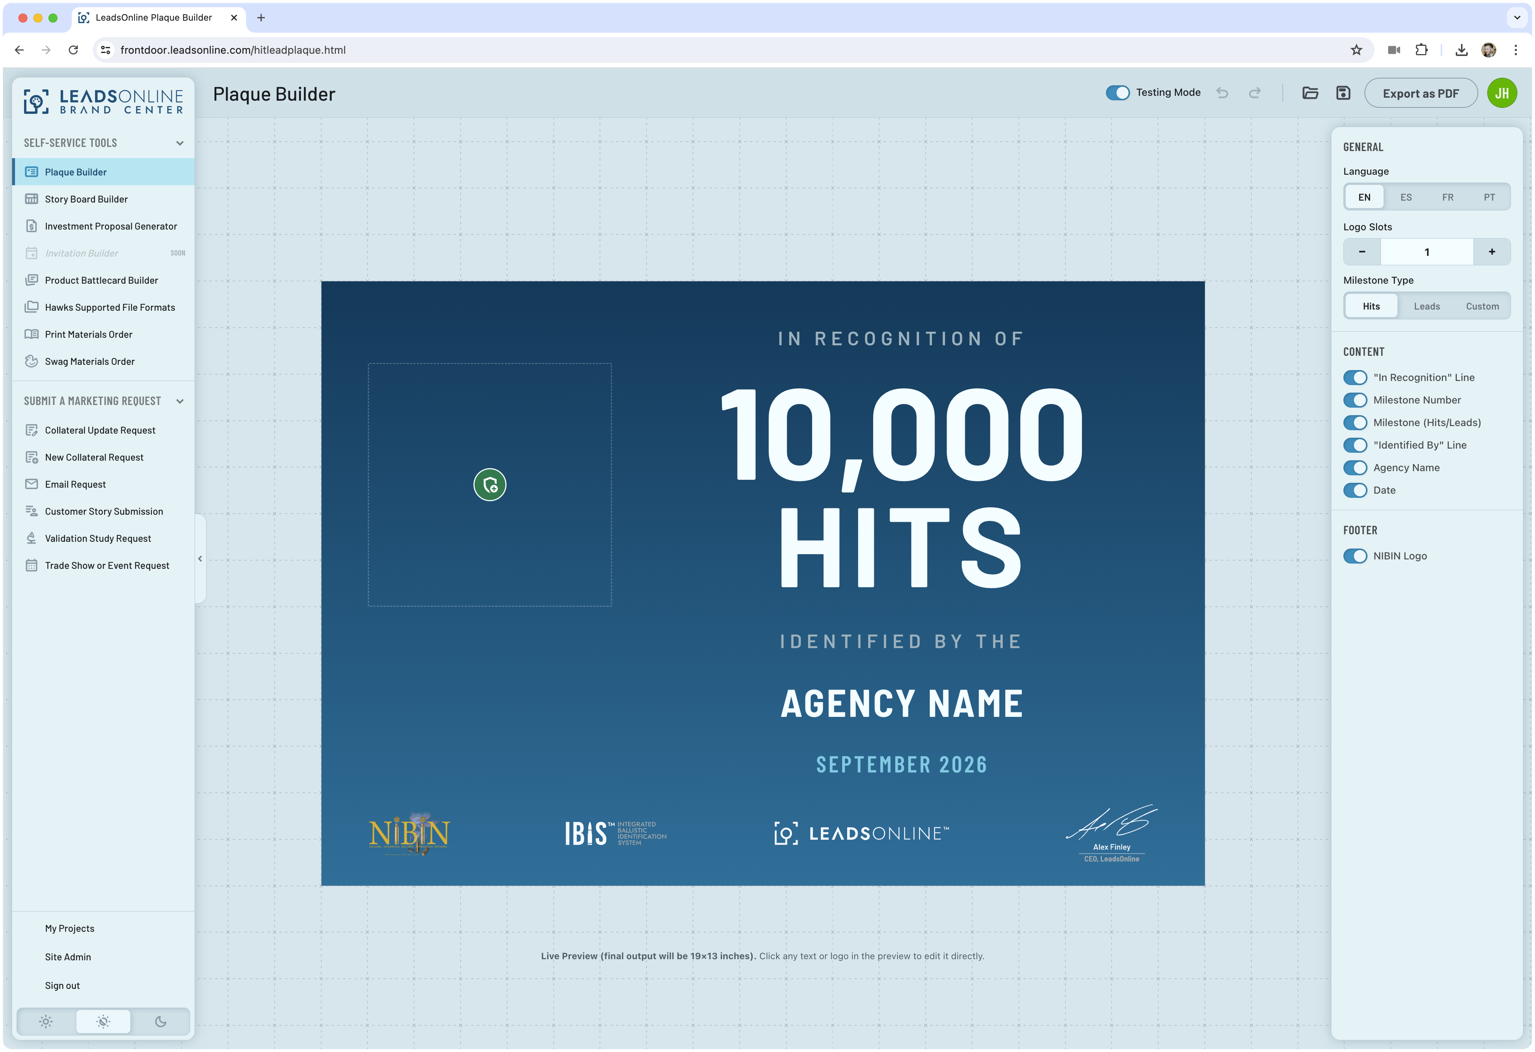
Task: Click the logo slots number field
Action: (1427, 252)
